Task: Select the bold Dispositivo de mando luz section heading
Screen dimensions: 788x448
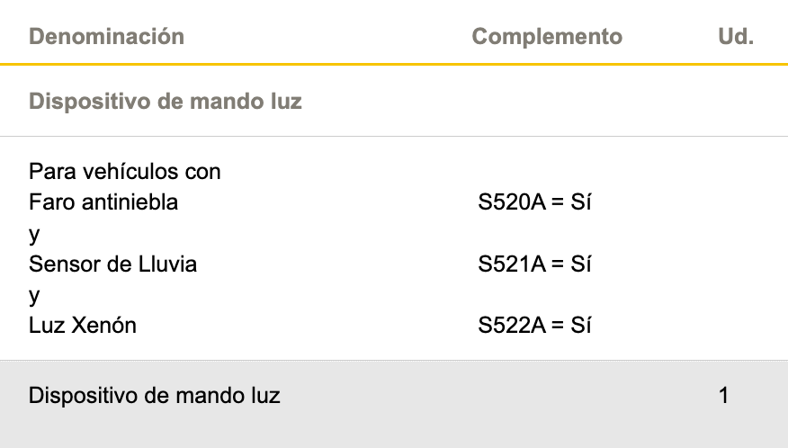Action: (x=166, y=101)
